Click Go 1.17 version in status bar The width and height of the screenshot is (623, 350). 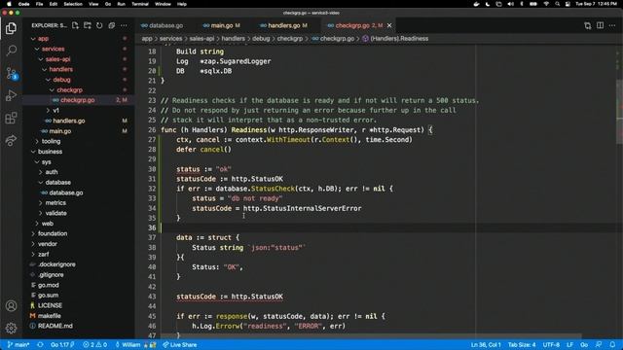click(x=62, y=344)
